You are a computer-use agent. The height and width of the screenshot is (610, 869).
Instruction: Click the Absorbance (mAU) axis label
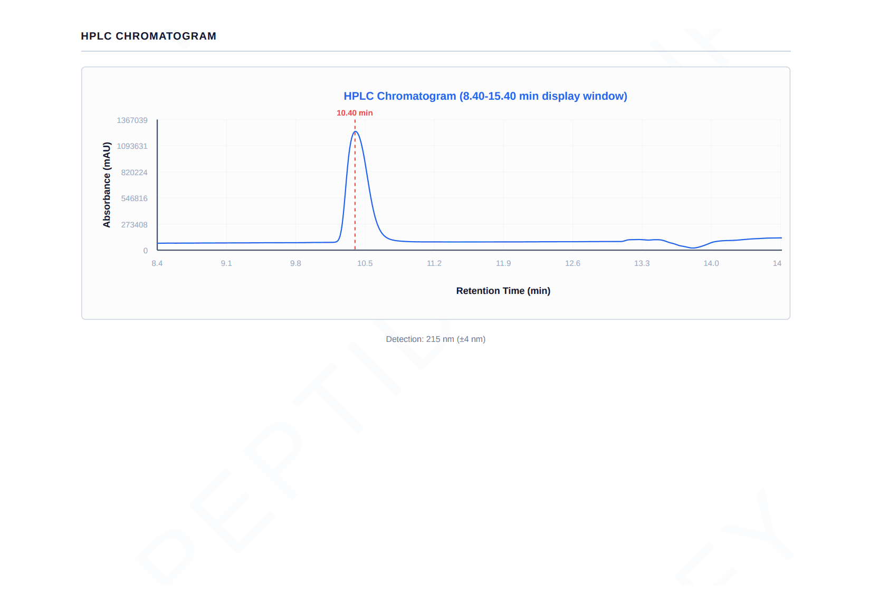[107, 185]
